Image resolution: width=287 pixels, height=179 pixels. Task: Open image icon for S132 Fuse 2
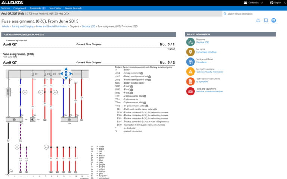pyautogui.click(x=132, y=89)
